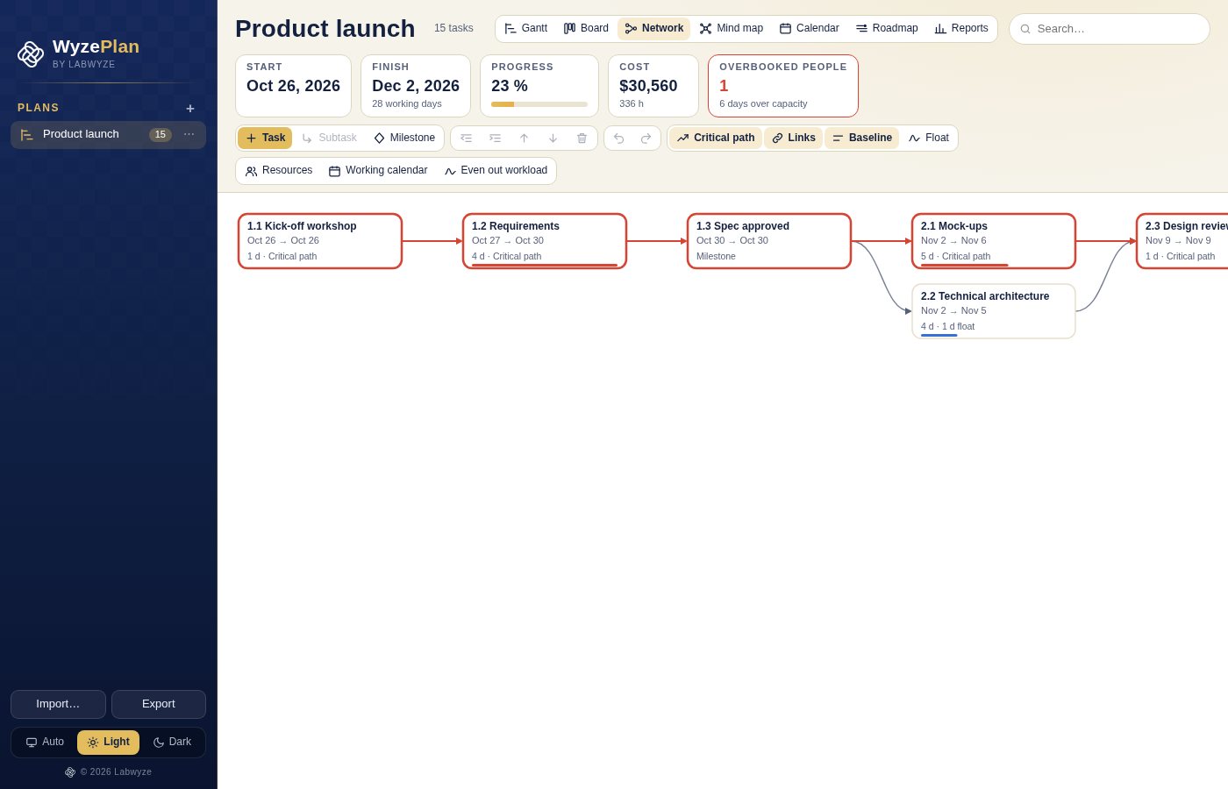Toggle the Links display

click(794, 139)
